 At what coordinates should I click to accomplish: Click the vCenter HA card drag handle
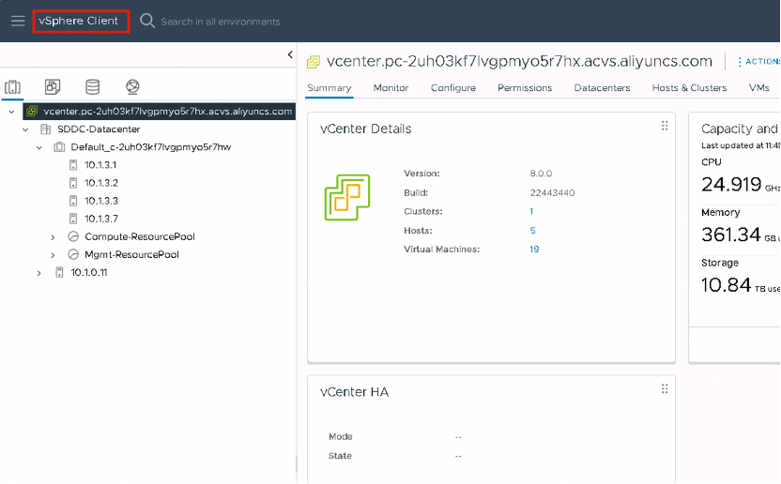665,389
